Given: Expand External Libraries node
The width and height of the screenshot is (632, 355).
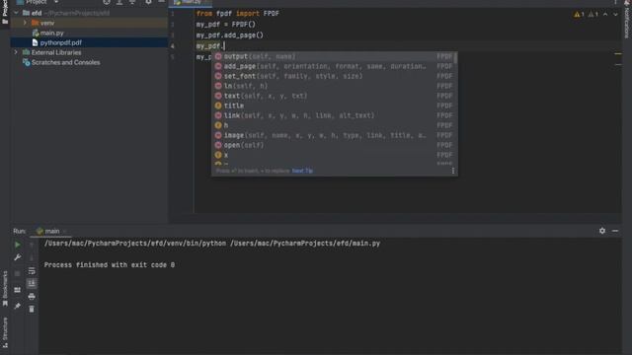Looking at the screenshot, I should 16,52.
